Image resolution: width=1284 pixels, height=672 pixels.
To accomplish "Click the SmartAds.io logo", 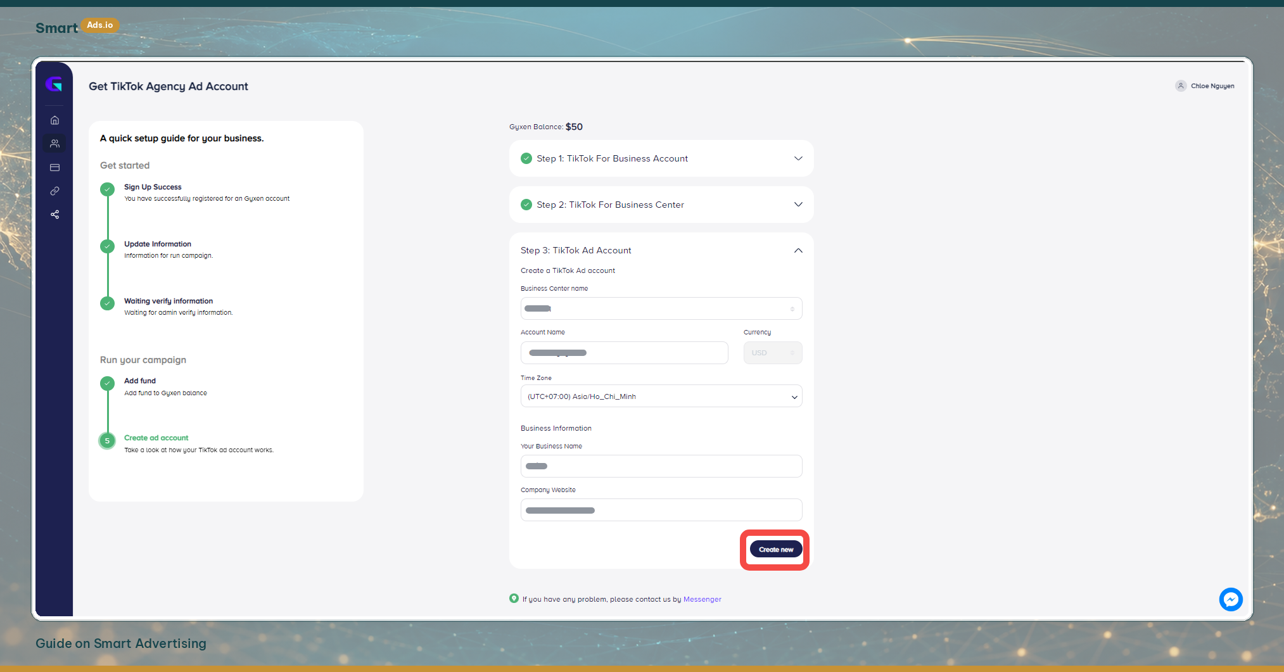I will (x=77, y=27).
